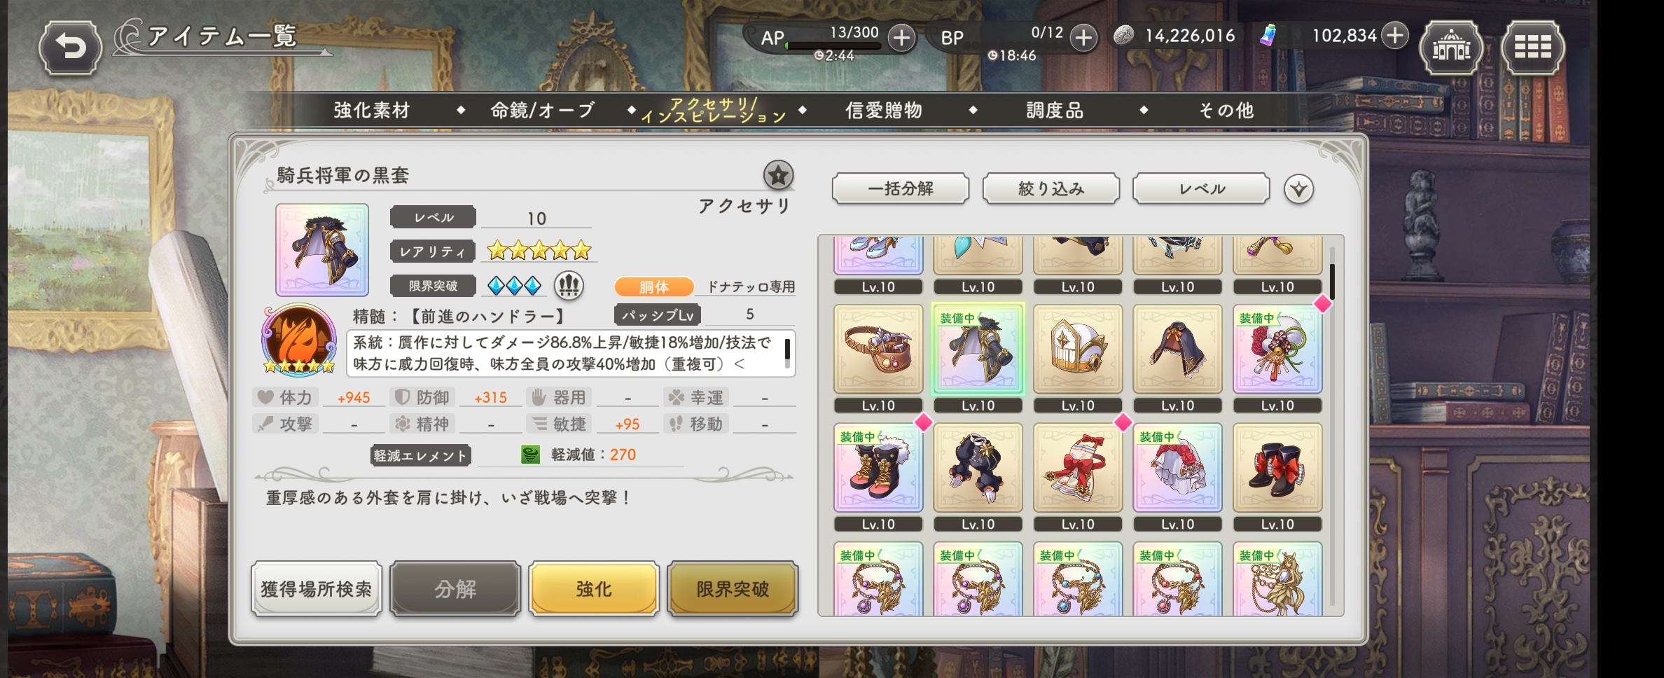Open the home building icon
1664x678 pixels.
pos(1450,47)
